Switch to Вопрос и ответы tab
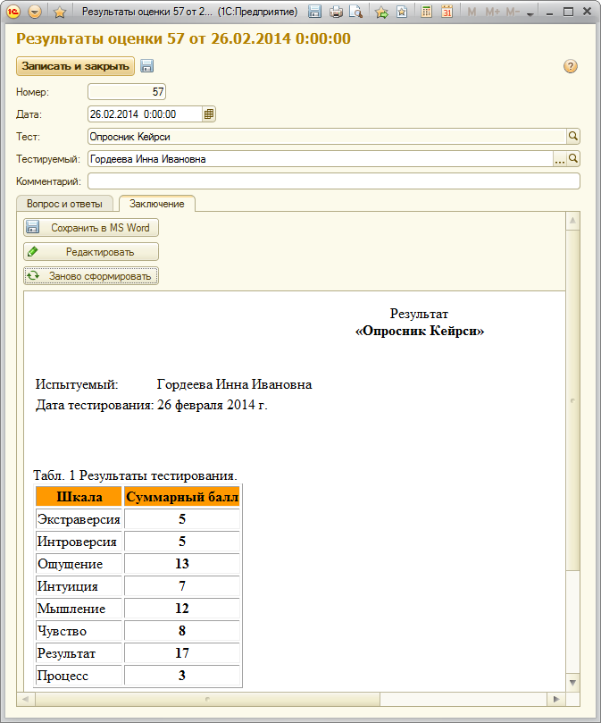Screen dimensions: 601x723 (x=64, y=204)
